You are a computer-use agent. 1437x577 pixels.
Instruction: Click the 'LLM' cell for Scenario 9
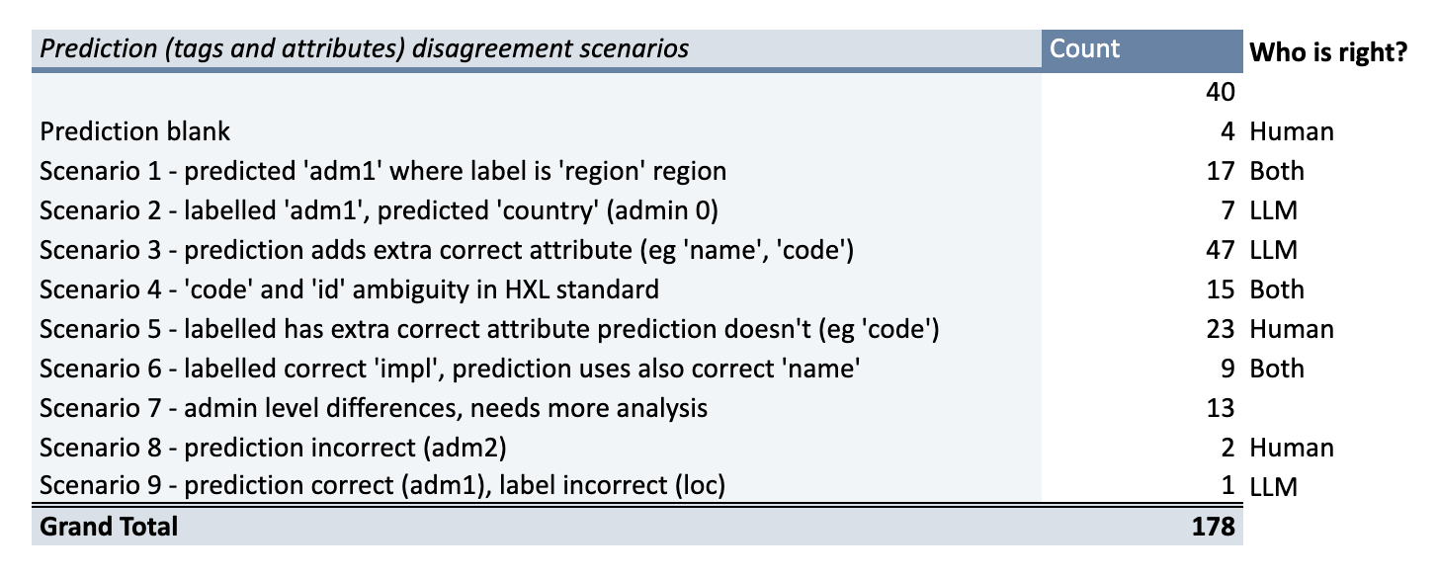coord(1273,486)
